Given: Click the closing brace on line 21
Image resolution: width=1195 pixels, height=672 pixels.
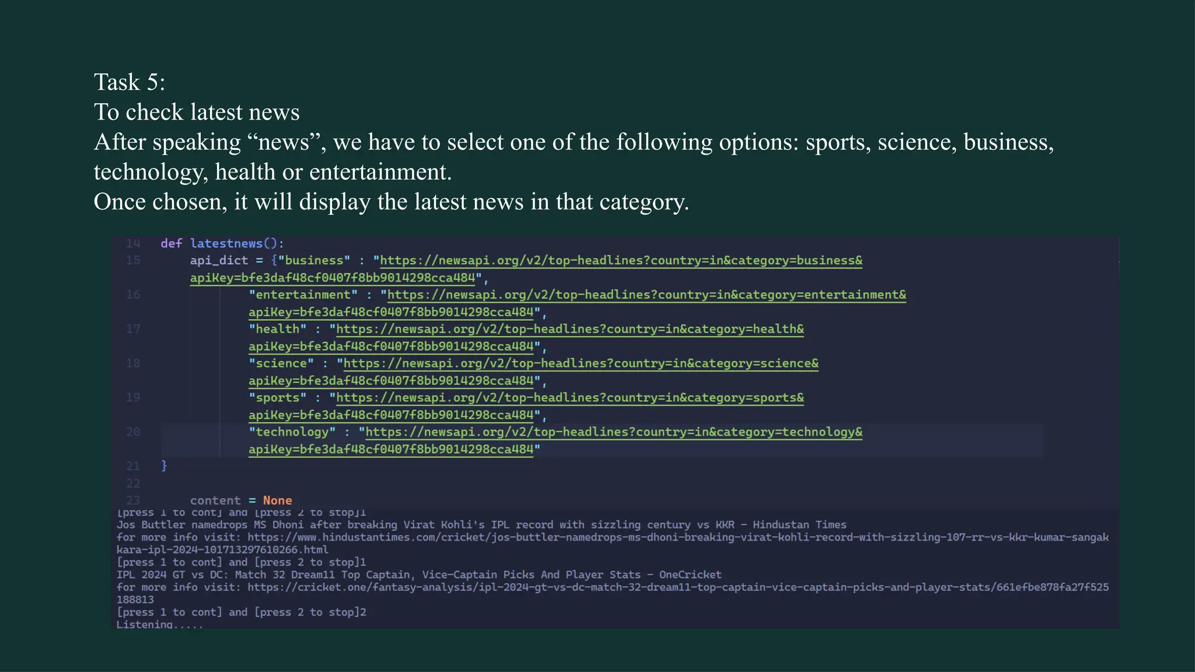Looking at the screenshot, I should point(164,466).
